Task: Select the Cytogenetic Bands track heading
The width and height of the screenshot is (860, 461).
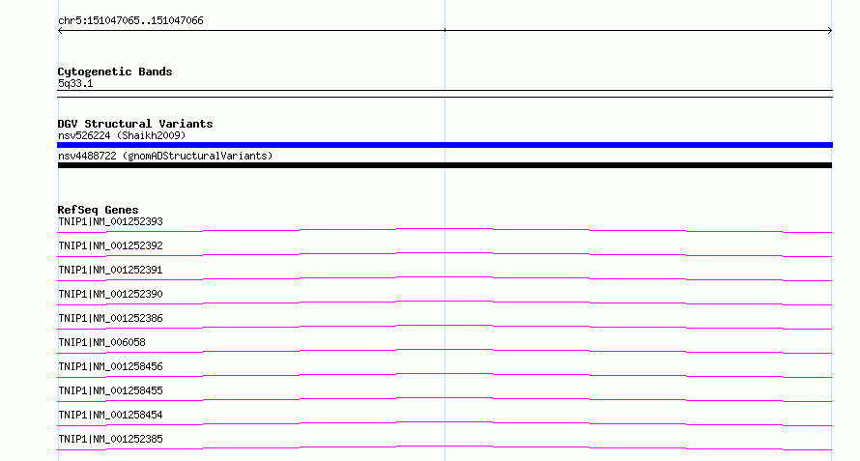Action: (115, 72)
